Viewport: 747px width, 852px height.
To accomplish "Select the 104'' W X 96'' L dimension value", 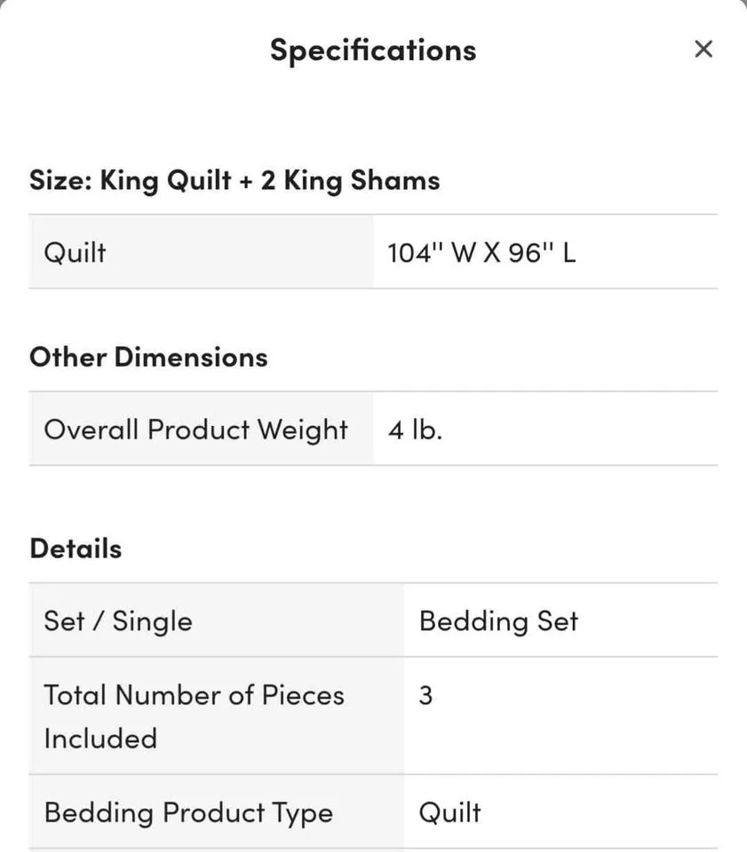I will [481, 252].
